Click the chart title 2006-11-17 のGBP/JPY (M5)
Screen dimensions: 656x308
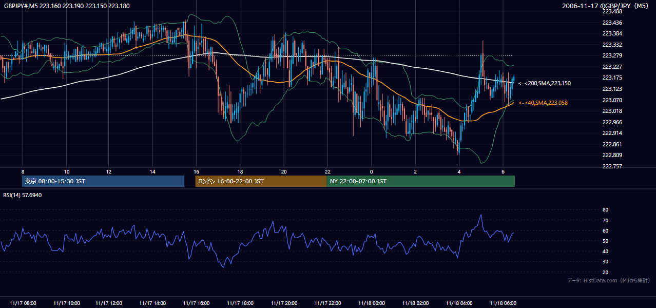point(606,6)
